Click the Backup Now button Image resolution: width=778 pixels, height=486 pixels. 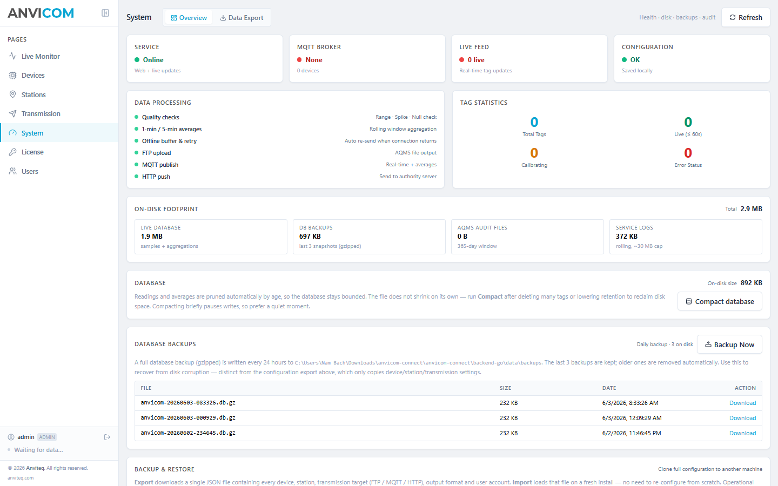[729, 345]
